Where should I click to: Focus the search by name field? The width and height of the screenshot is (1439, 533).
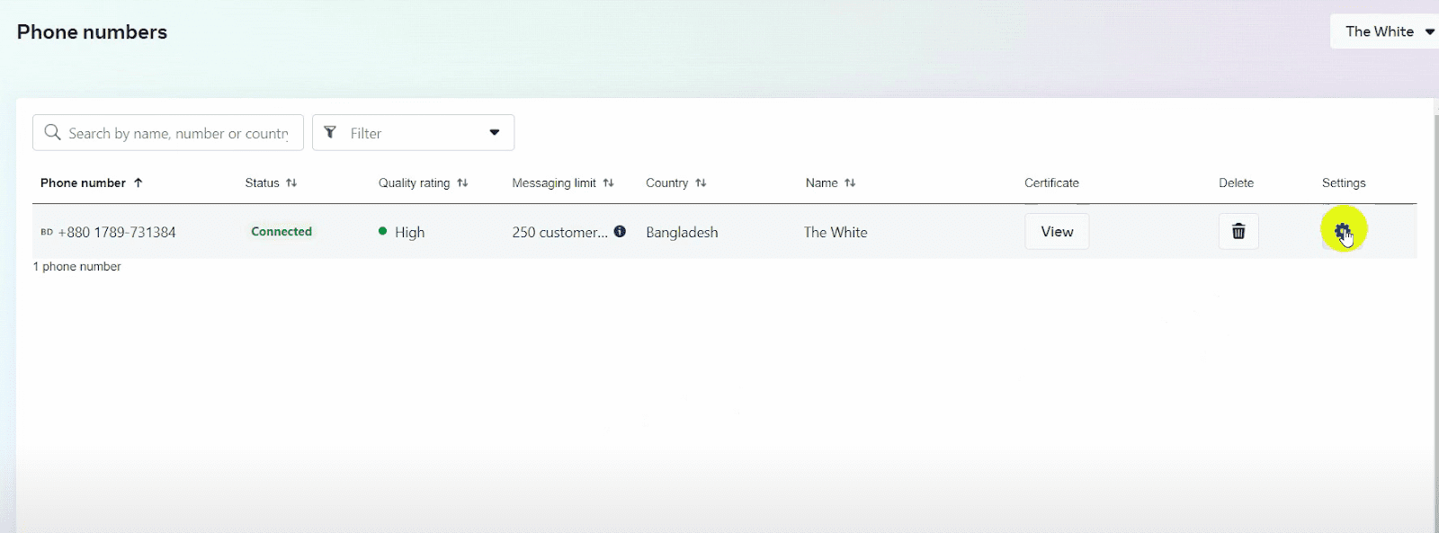[x=178, y=133]
